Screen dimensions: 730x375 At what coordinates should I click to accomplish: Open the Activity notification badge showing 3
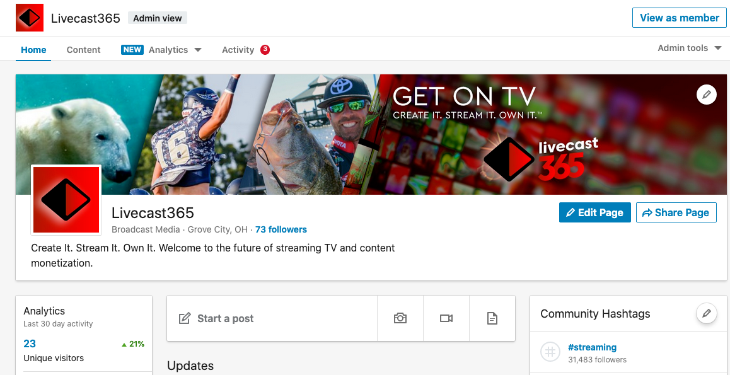click(265, 49)
